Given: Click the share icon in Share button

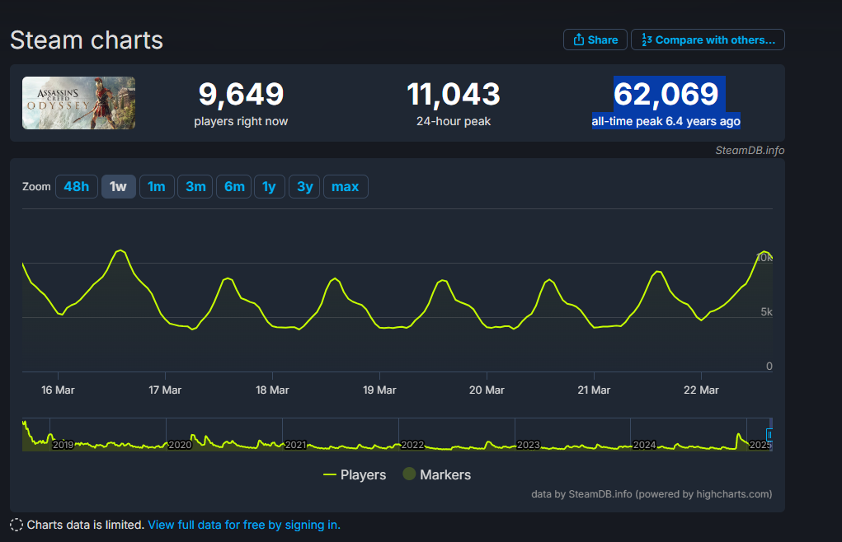Looking at the screenshot, I should pyautogui.click(x=578, y=40).
